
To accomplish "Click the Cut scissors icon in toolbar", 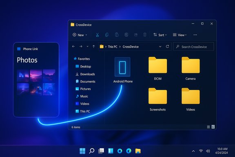I will point(97,35).
